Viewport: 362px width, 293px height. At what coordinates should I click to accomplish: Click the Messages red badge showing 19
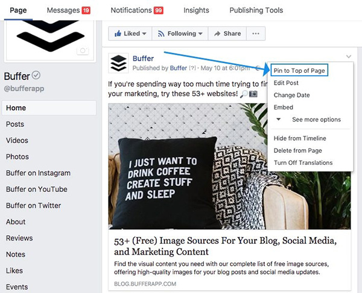click(86, 11)
